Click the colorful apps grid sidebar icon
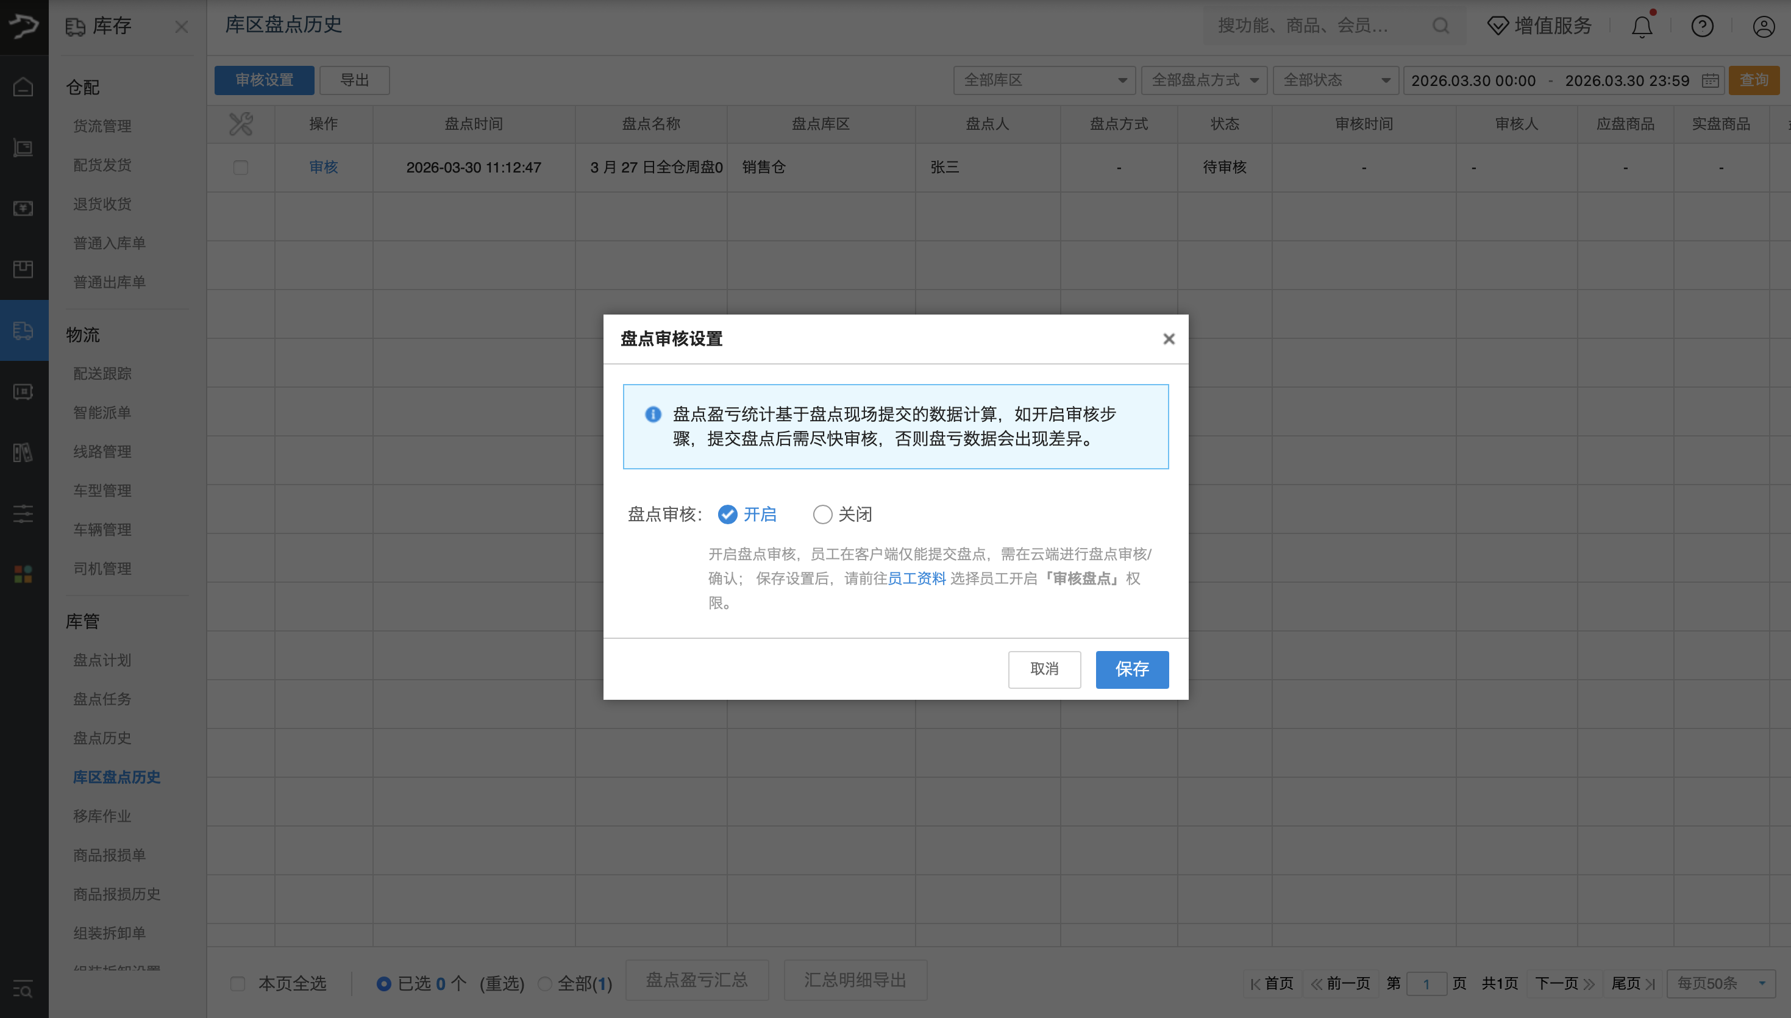1791x1018 pixels. (x=23, y=574)
